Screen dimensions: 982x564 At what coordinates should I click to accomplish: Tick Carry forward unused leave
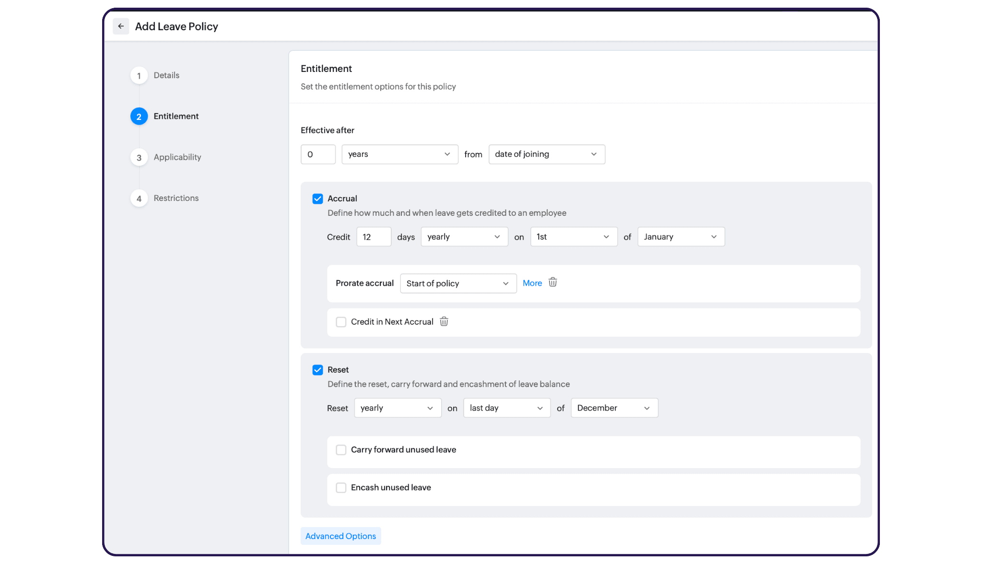(x=341, y=450)
